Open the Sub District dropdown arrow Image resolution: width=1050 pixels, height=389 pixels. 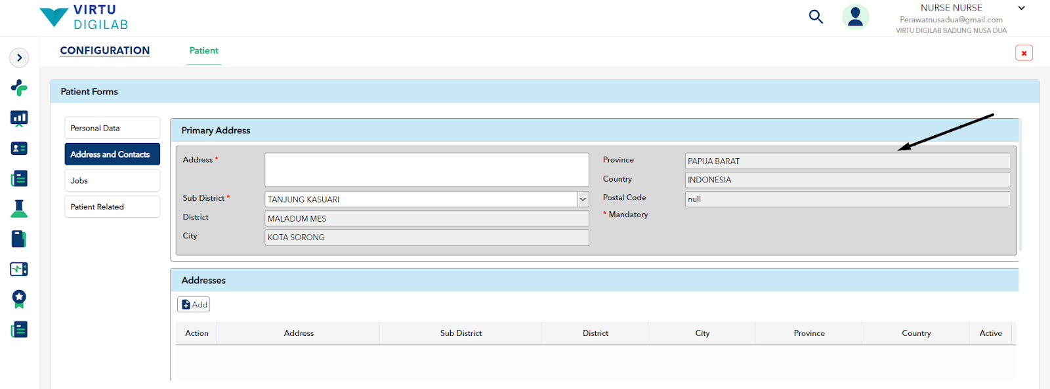tap(583, 199)
